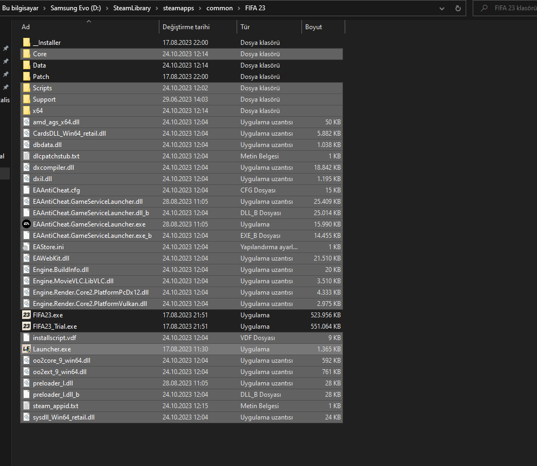This screenshot has width=537, height=466.
Task: Sort by the Tür column header
Action: (x=269, y=26)
